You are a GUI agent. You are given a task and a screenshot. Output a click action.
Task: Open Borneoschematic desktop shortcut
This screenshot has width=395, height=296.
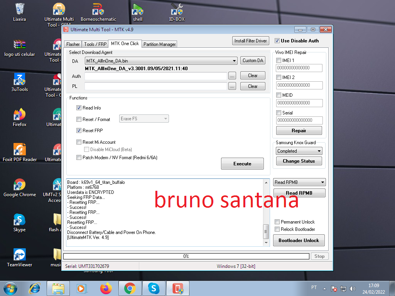(98, 12)
